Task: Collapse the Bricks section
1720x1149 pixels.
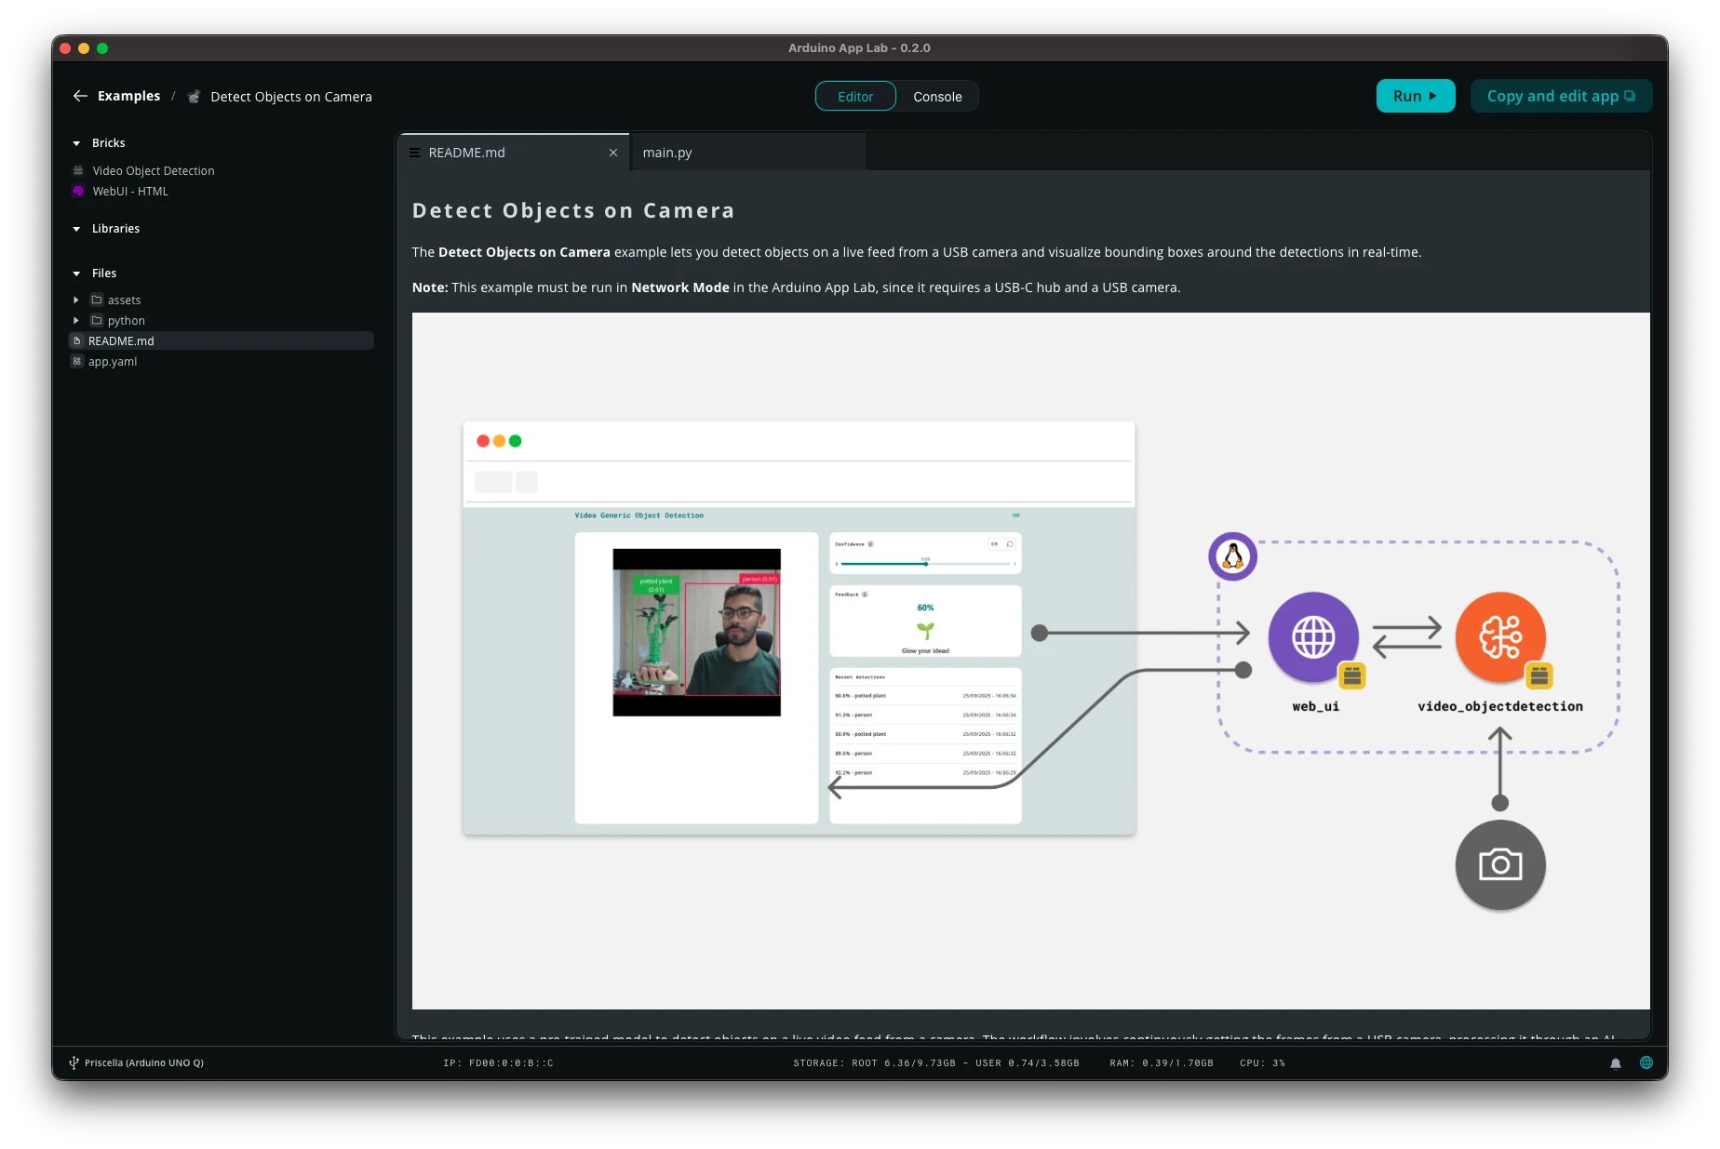Action: click(76, 143)
